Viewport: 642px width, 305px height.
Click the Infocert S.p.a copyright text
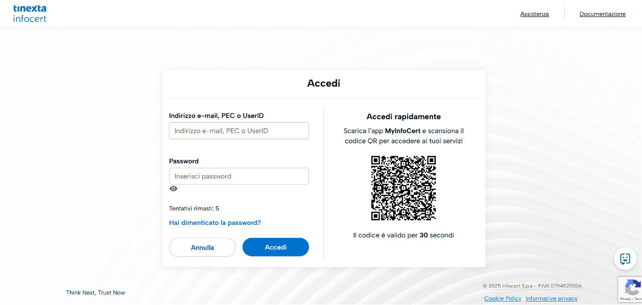click(x=532, y=286)
